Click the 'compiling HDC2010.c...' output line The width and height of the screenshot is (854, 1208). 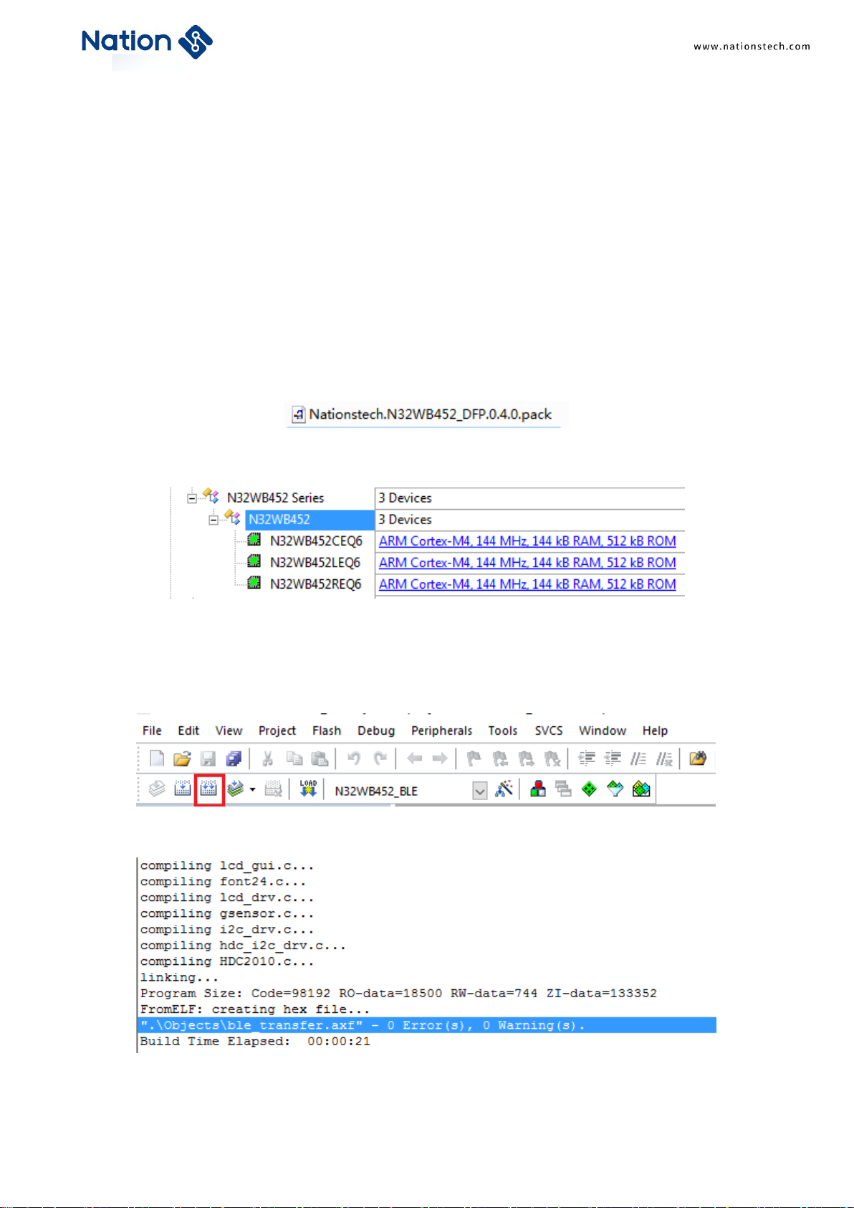pos(227,961)
